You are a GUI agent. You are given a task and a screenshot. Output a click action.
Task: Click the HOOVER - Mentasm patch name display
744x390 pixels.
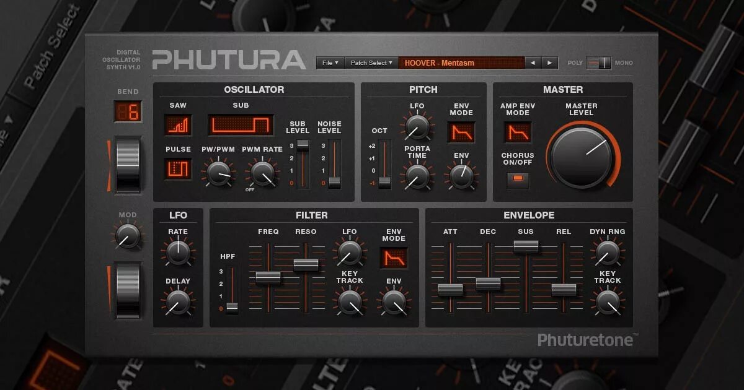[461, 63]
